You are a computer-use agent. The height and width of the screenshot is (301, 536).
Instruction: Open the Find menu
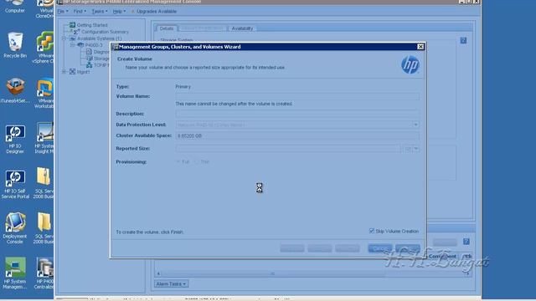point(80,11)
